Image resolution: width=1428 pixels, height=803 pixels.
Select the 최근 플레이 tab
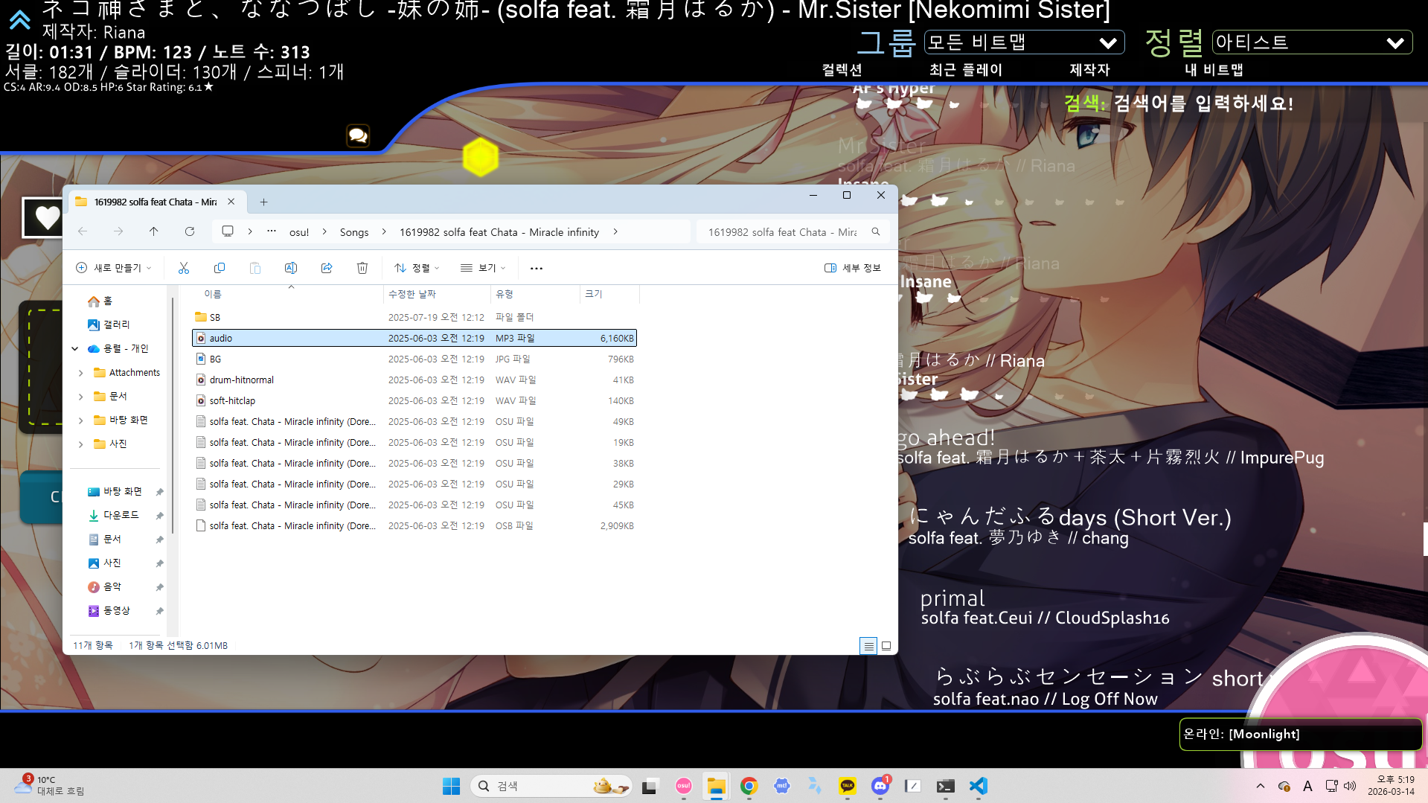966,70
